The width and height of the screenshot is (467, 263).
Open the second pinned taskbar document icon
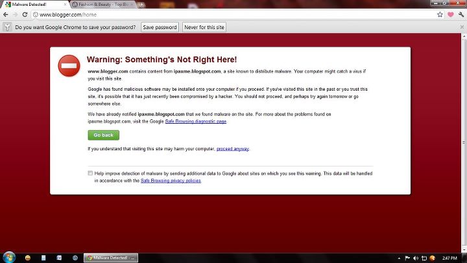coord(43,258)
